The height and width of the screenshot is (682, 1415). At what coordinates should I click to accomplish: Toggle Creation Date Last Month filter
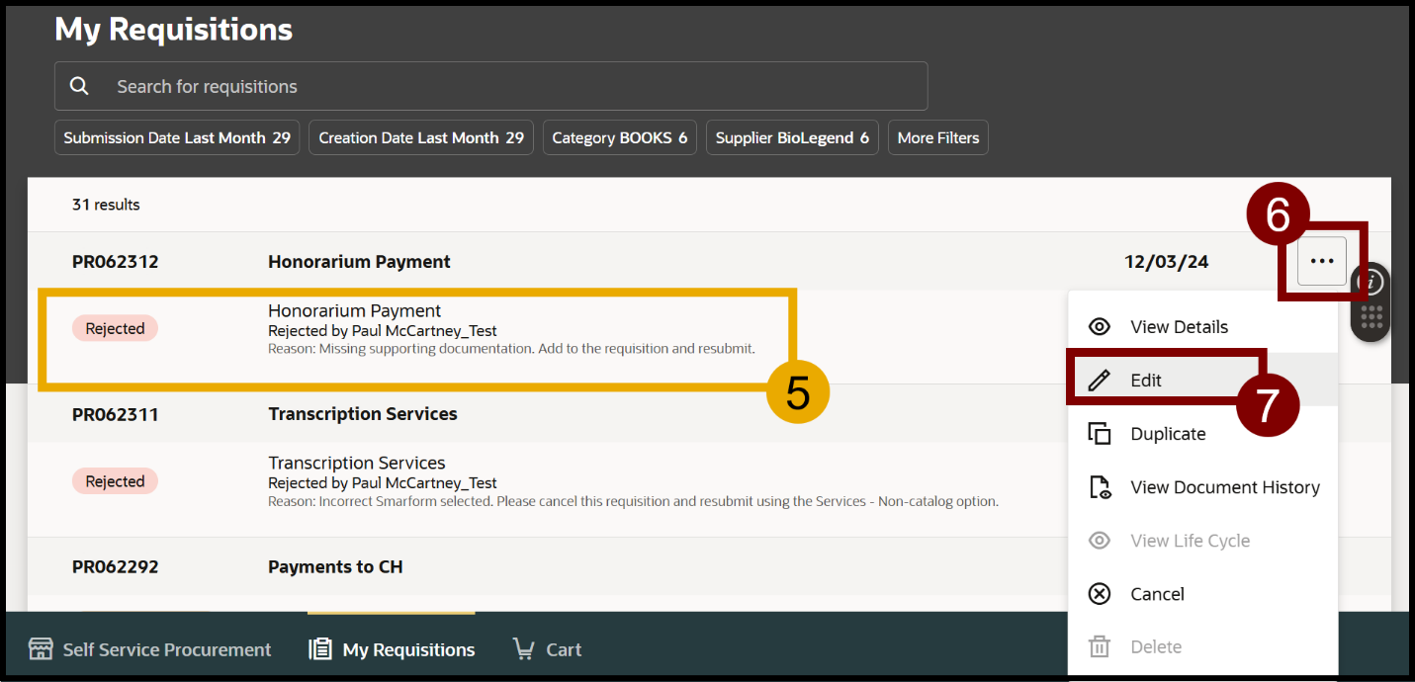click(x=421, y=138)
